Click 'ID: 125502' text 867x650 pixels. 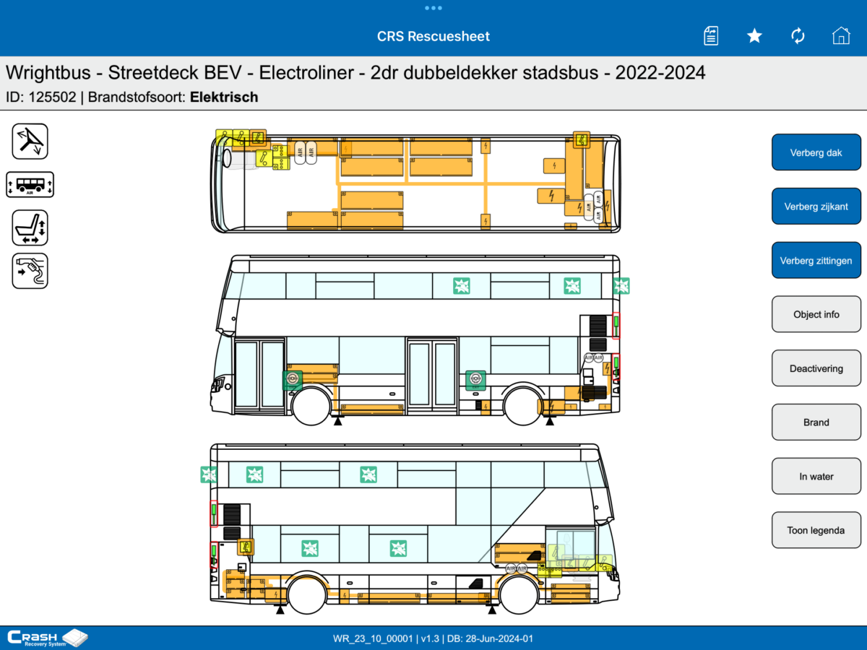40,97
